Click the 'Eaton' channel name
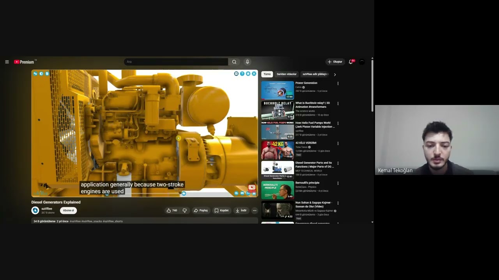Screen dimensions: 499x280 [299, 87]
